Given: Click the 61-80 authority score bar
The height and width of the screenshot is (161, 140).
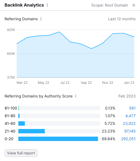Looking at the screenshot, I should [x=19, y=116].
